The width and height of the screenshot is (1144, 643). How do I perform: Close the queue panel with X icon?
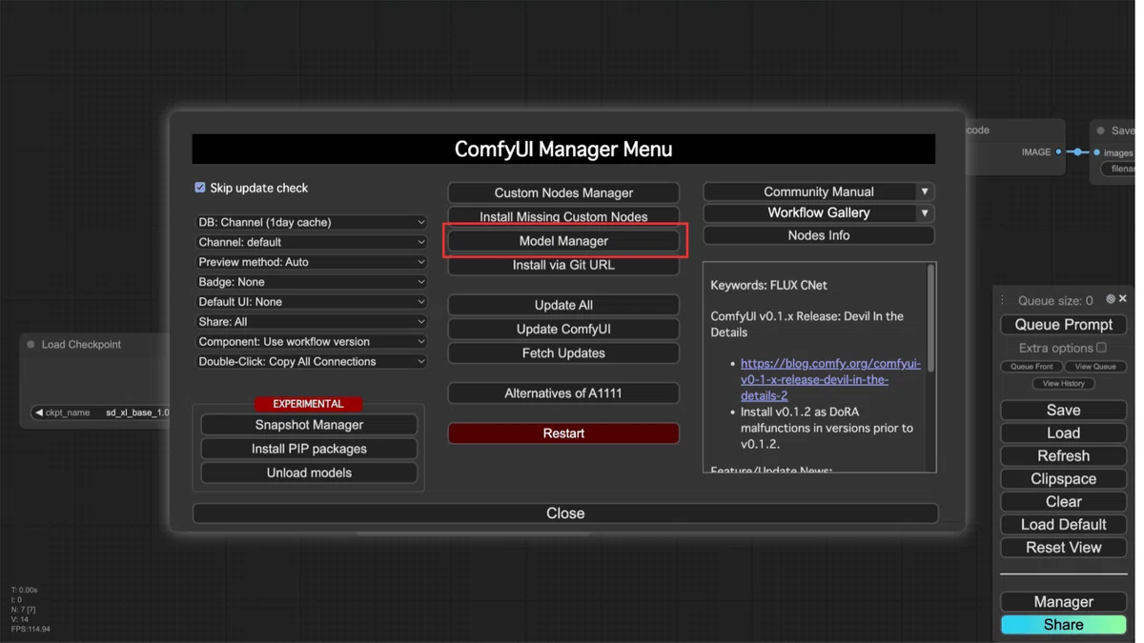(1123, 299)
